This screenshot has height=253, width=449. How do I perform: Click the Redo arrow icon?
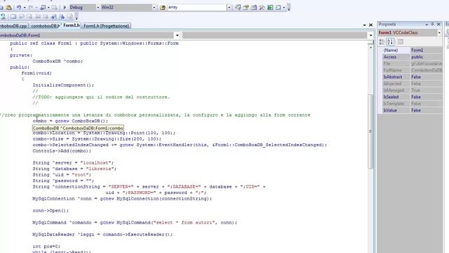[x=31, y=8]
